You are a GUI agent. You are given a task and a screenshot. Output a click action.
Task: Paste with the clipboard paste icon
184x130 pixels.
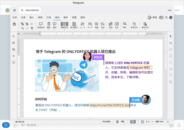(27, 24)
